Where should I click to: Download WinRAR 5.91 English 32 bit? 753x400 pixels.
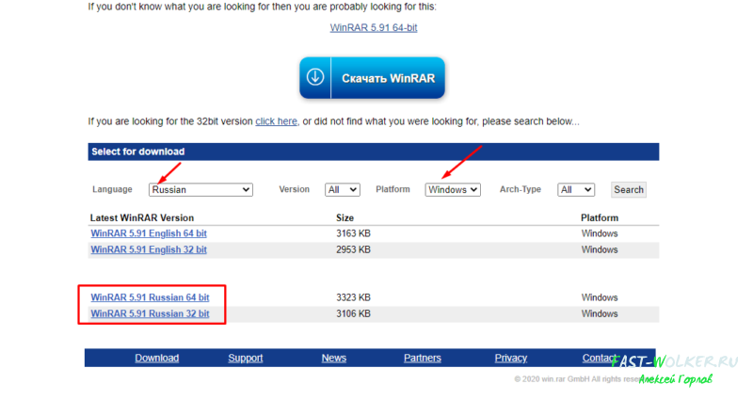(x=149, y=249)
